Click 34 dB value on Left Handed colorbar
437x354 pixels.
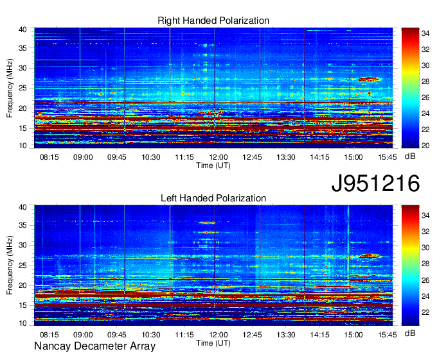(425, 215)
